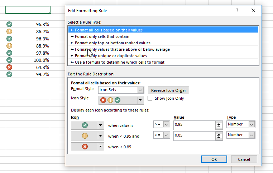Confirm the rule with the OK button
Viewport: 273px width, 173px height.
(214, 159)
